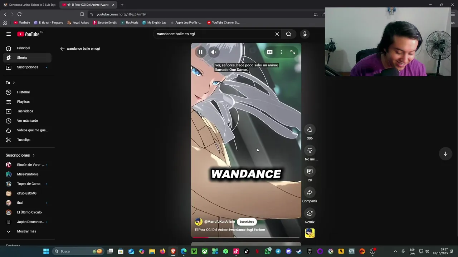The height and width of the screenshot is (257, 458).
Task: Subscribe to MarrufoKunAnime with Suscribirse
Action: tap(247, 222)
